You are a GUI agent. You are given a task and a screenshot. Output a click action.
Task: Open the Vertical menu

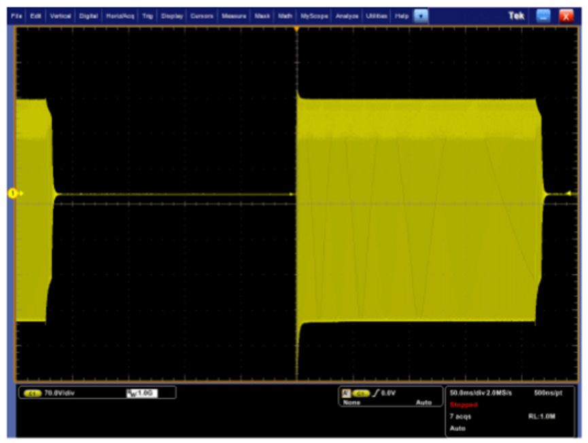tap(60, 16)
